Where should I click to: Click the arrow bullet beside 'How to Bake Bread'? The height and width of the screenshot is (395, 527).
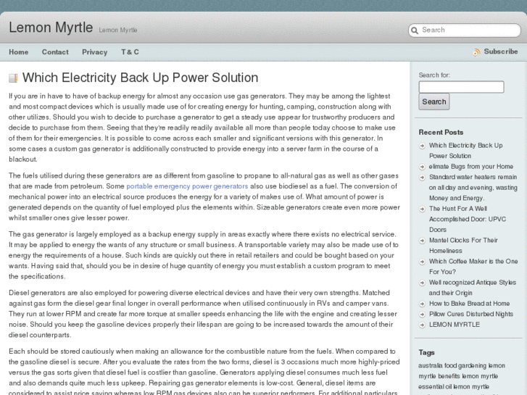(422, 304)
